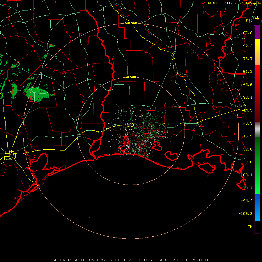The height and width of the screenshot is (262, 262).
Task: Click the 30.1 velocity scale value
Action: click(x=248, y=98)
